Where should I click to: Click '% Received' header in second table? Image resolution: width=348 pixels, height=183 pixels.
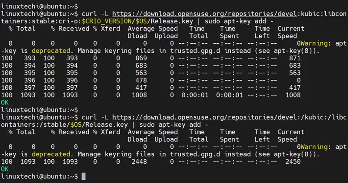[x=70, y=132]
